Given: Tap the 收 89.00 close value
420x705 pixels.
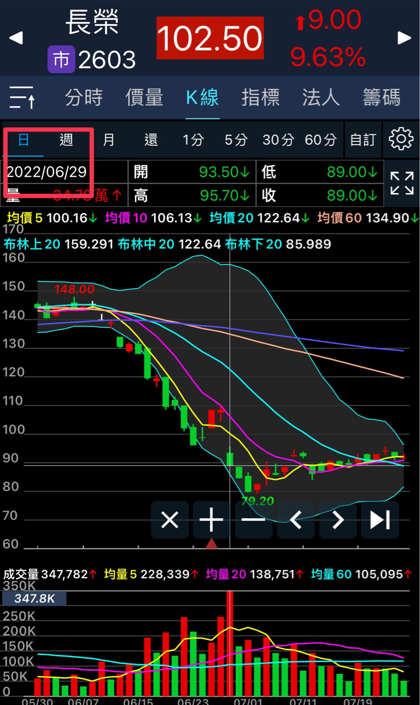Looking at the screenshot, I should coord(320,195).
